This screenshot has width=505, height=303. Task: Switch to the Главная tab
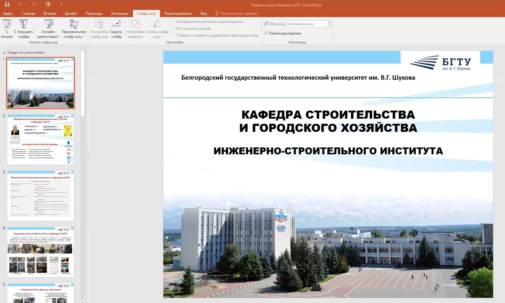pos(28,13)
